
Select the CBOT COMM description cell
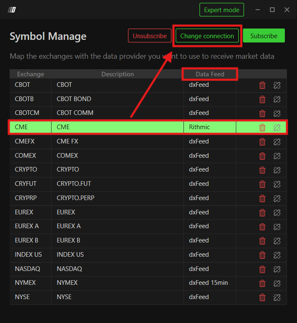pyautogui.click(x=117, y=113)
